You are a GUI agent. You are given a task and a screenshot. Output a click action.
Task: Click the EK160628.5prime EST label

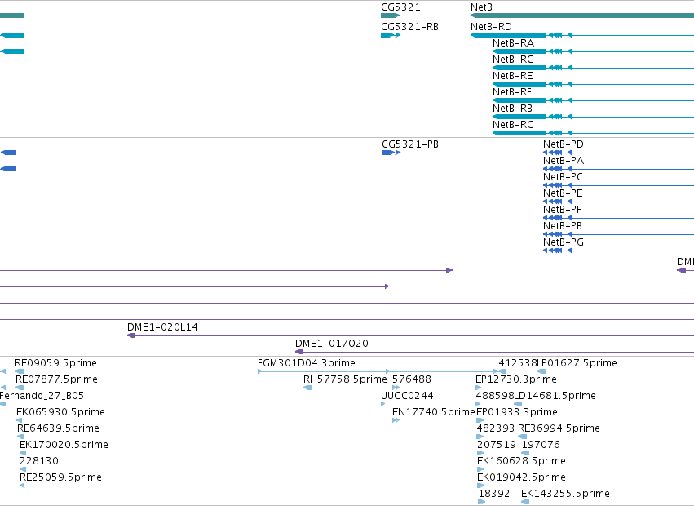tap(521, 462)
